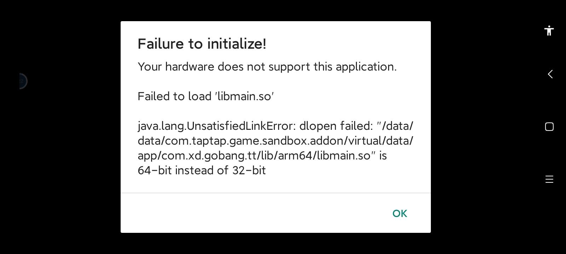Open the accessibility shortcut icon
This screenshot has height=254, width=566.
549,31
